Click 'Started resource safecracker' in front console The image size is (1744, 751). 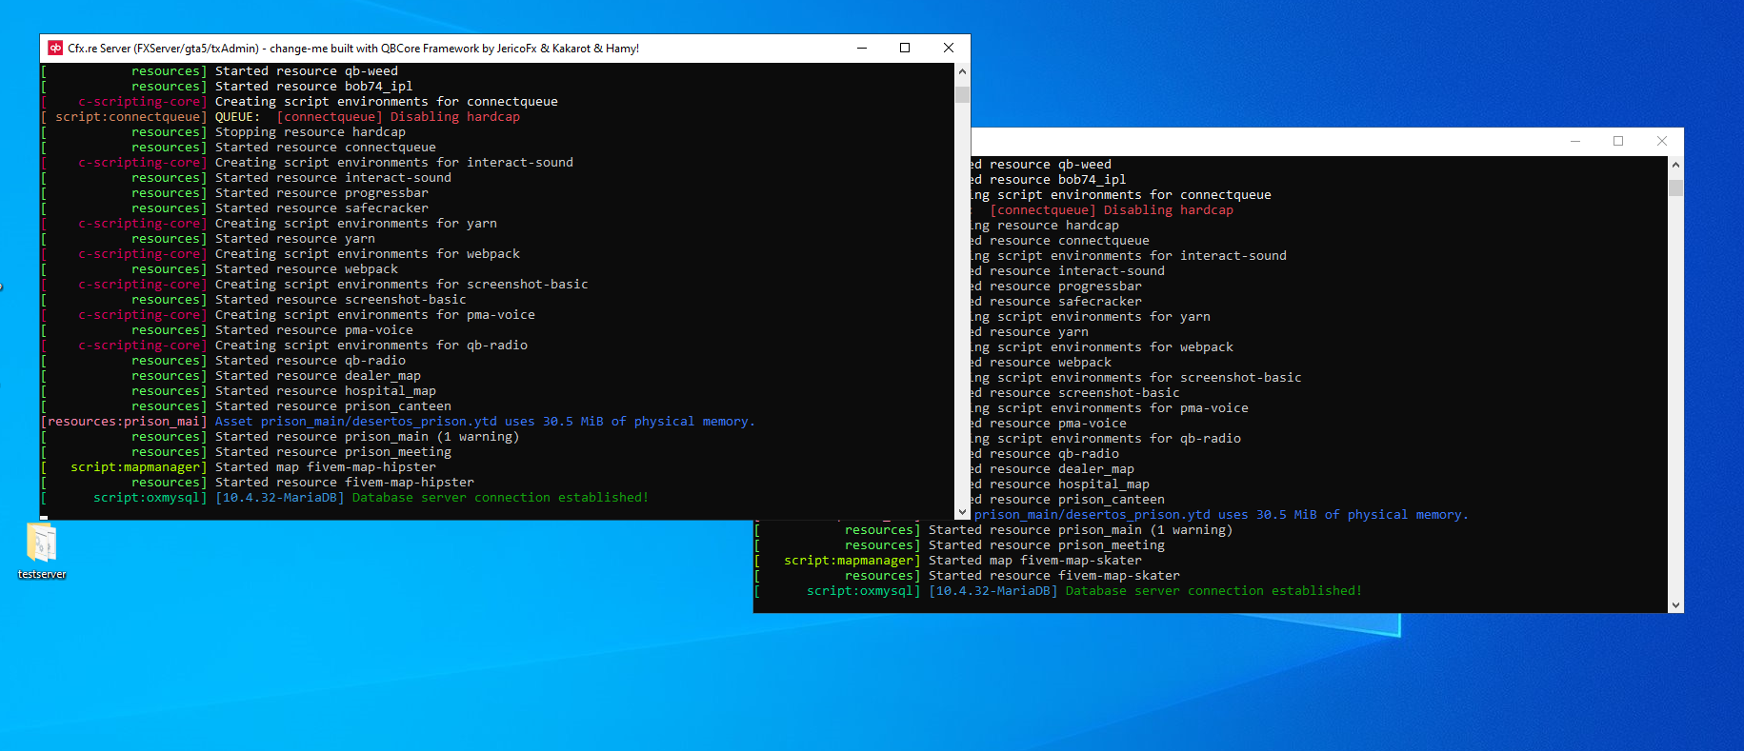pos(322,208)
